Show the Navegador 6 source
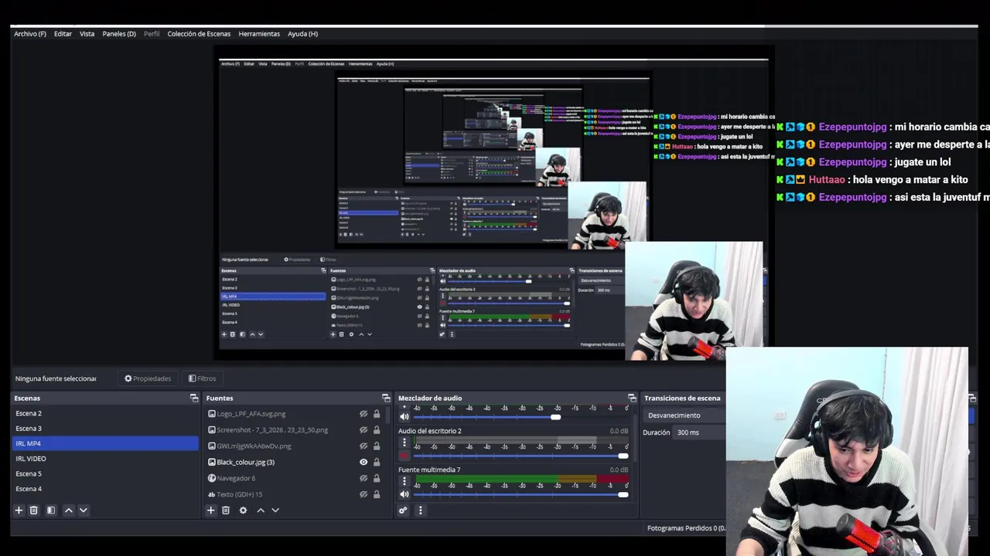Image resolution: width=990 pixels, height=556 pixels. pyautogui.click(x=364, y=478)
